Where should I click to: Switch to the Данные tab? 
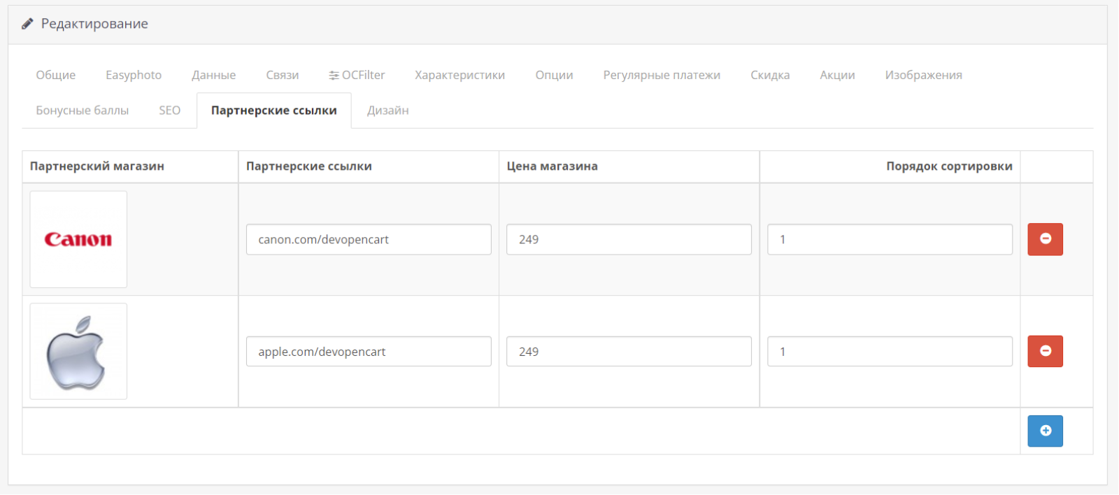pos(214,75)
